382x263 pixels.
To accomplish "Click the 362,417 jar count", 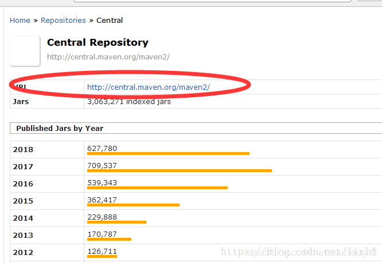I will 102,200.
